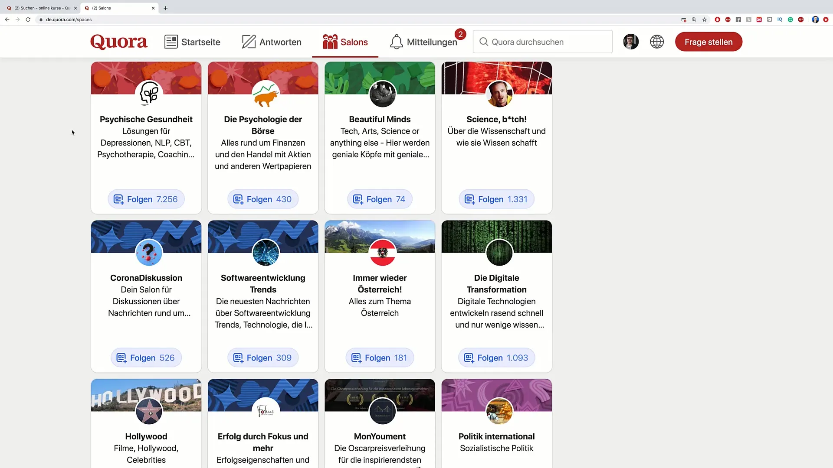Click Hollywood star avatar
The height and width of the screenshot is (468, 833).
tap(149, 411)
